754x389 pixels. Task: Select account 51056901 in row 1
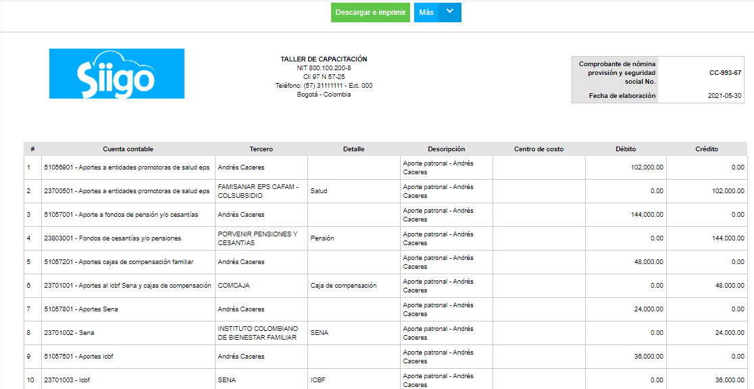pos(126,167)
